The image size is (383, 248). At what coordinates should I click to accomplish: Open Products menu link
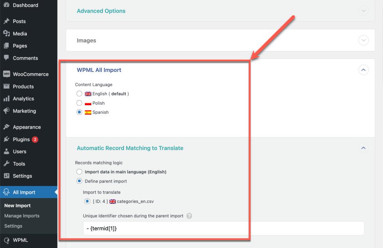[23, 87]
